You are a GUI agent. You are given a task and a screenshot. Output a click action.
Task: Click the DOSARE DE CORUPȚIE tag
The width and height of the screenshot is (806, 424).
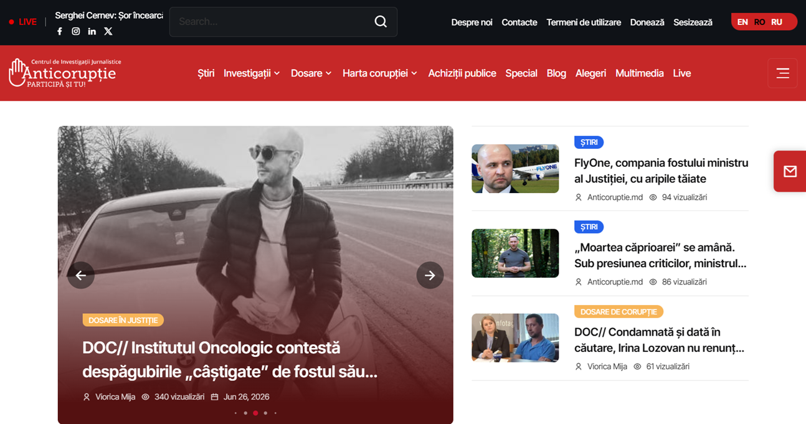point(619,312)
